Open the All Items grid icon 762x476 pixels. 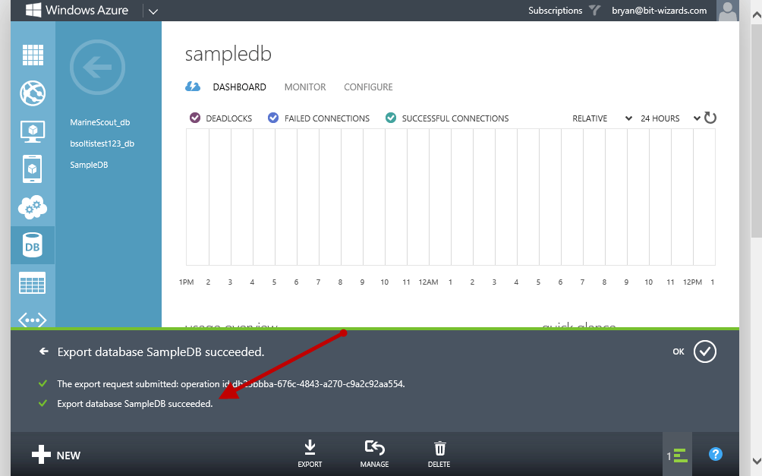click(x=33, y=55)
